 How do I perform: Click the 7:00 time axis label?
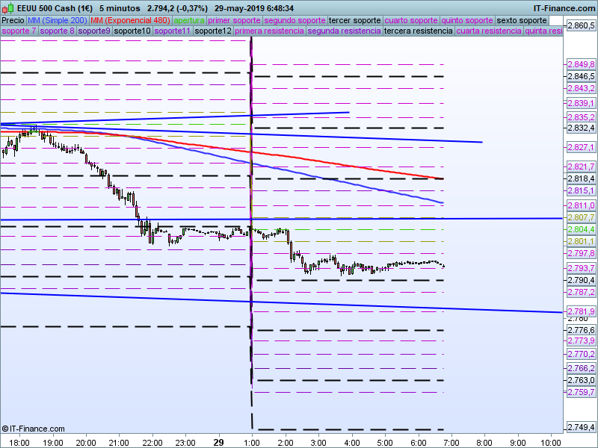(x=451, y=443)
